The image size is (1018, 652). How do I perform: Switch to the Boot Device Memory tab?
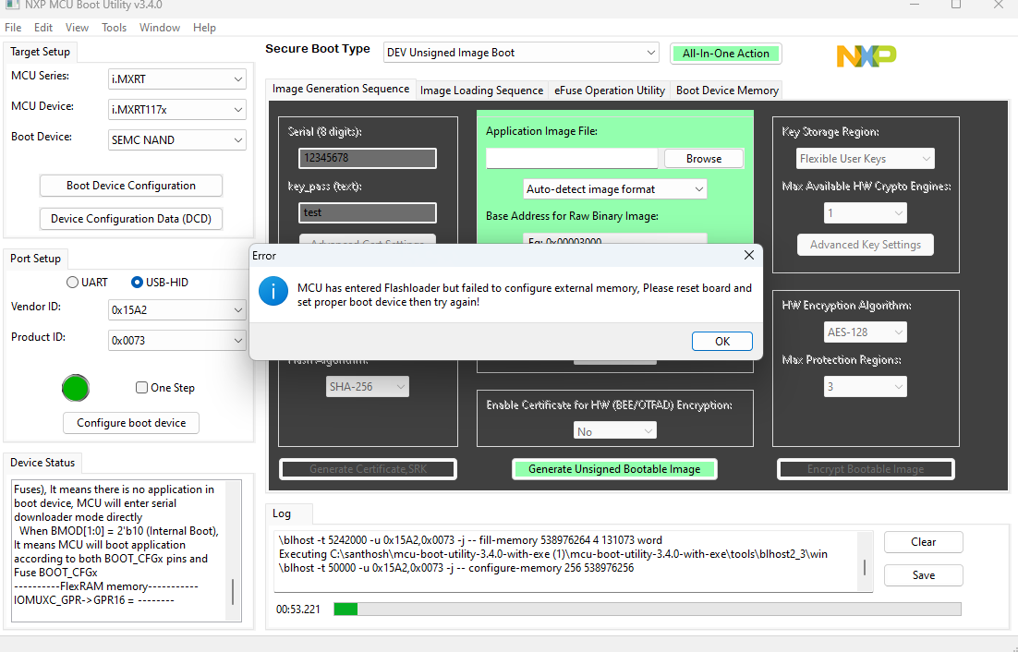(x=726, y=90)
